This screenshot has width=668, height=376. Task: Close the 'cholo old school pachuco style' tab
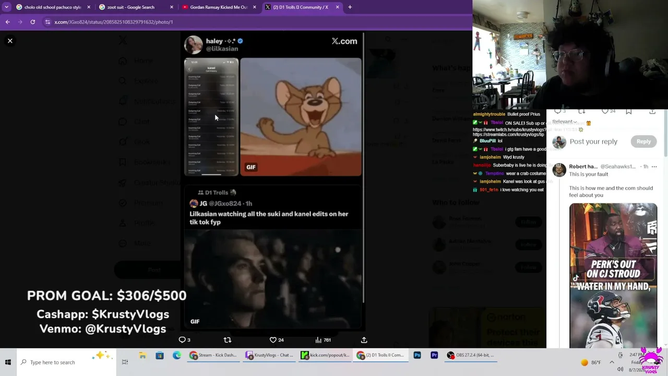coord(89,7)
